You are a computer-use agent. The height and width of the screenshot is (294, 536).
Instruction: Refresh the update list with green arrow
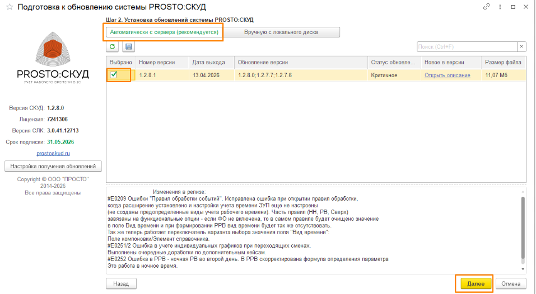pyautogui.click(x=112, y=47)
